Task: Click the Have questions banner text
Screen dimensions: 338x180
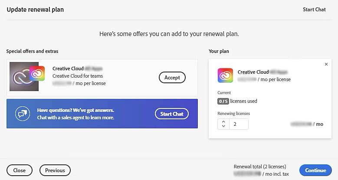Action: tap(75, 114)
